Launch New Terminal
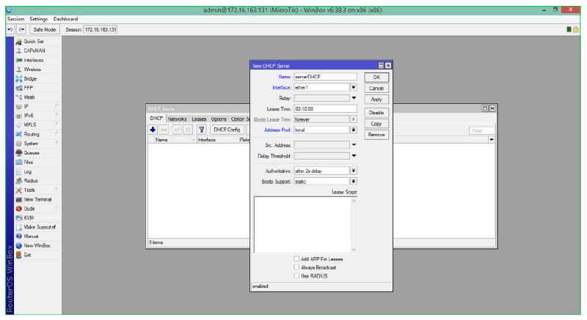Viewport: 587px width, 320px height. [37, 199]
